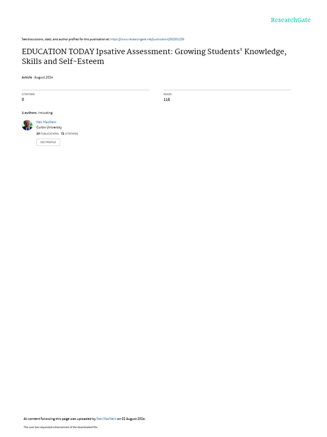The height and width of the screenshot is (437, 327).
Task: Click the Curtin University affiliation text
Action: pos(49,127)
